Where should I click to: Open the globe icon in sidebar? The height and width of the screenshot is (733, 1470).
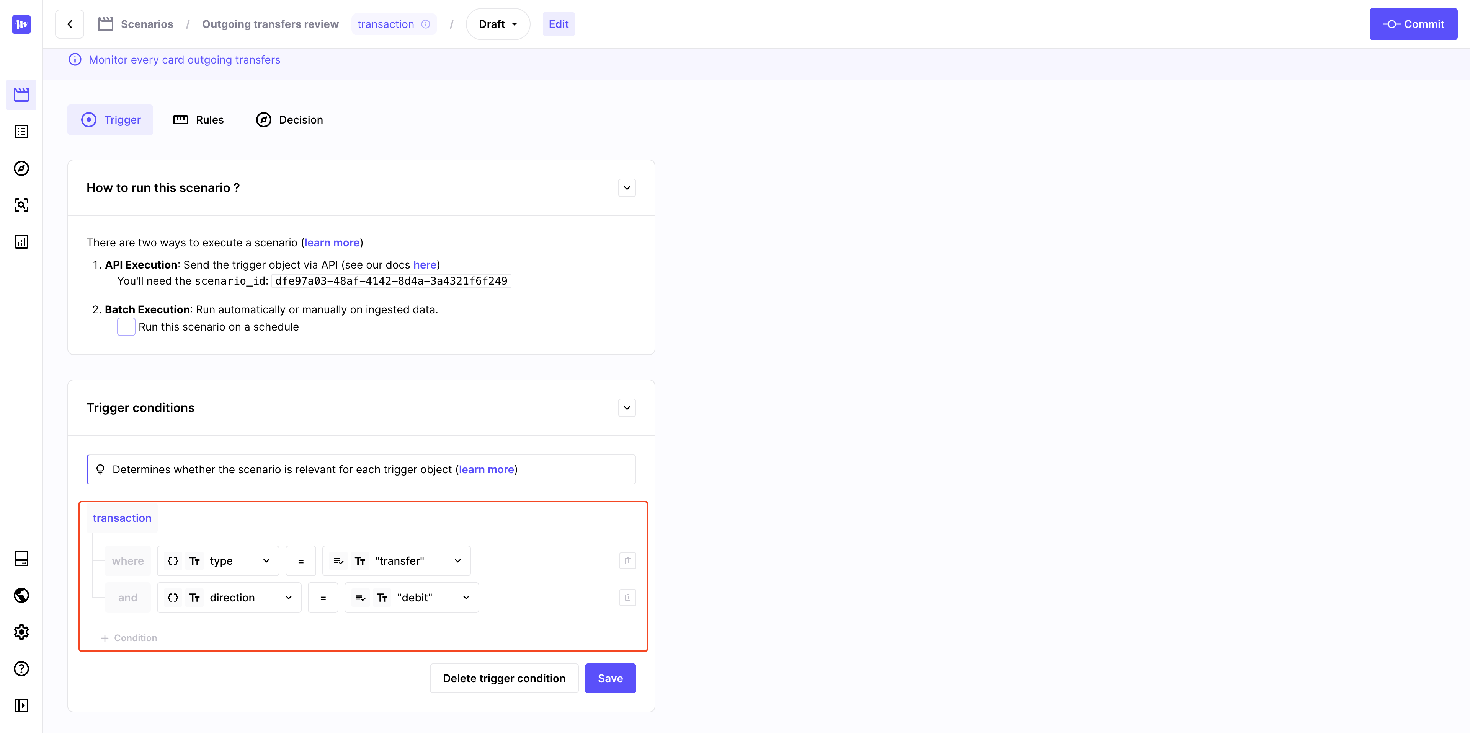tap(21, 596)
